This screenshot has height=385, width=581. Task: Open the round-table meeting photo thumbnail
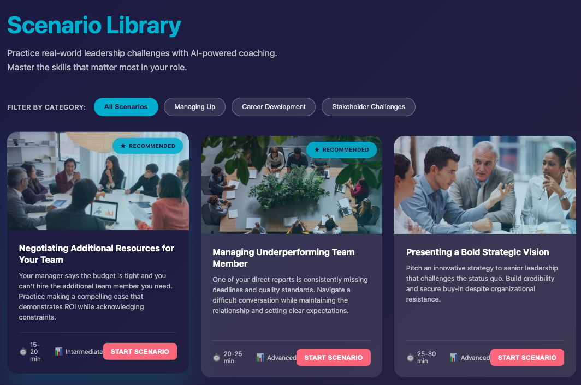98,181
